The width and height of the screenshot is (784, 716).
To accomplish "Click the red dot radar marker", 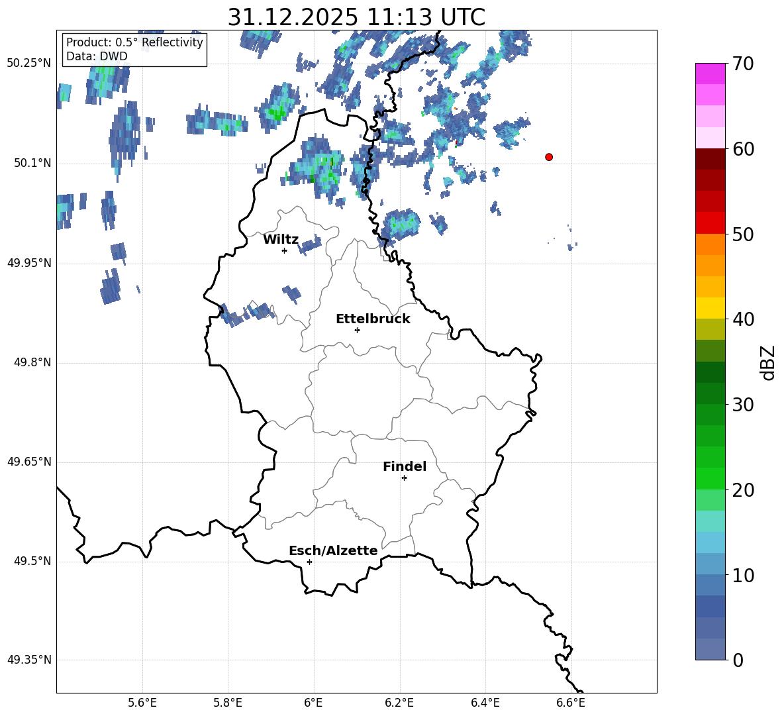I will (548, 157).
